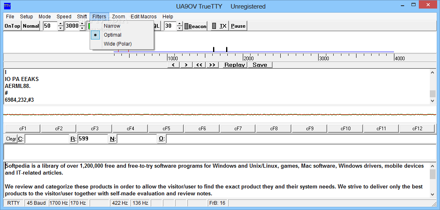Jump back with the << button

pyautogui.click(x=199, y=65)
